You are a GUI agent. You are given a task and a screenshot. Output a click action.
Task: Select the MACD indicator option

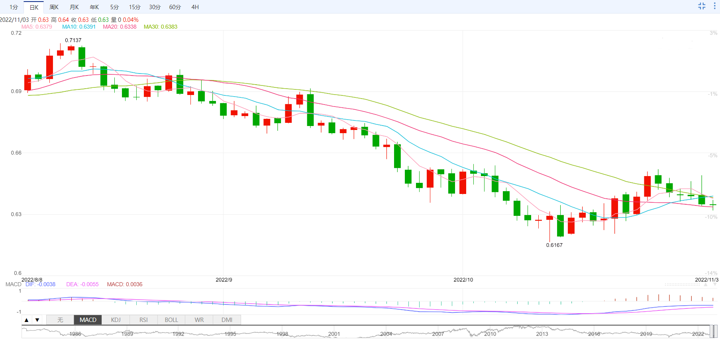click(x=88, y=320)
